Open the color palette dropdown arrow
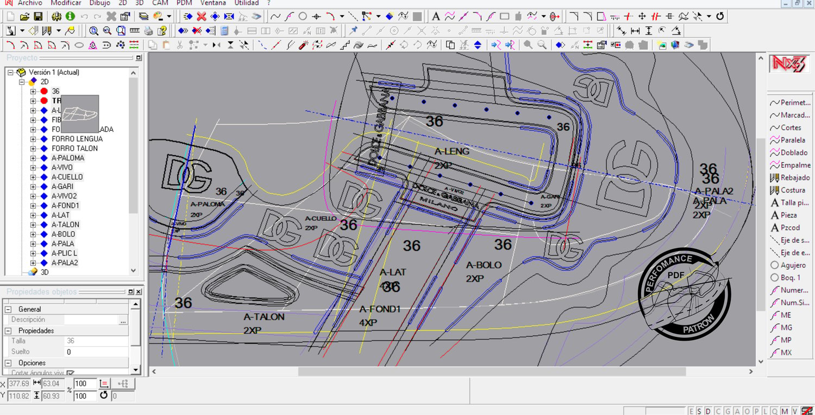815x415 pixels. [169, 16]
